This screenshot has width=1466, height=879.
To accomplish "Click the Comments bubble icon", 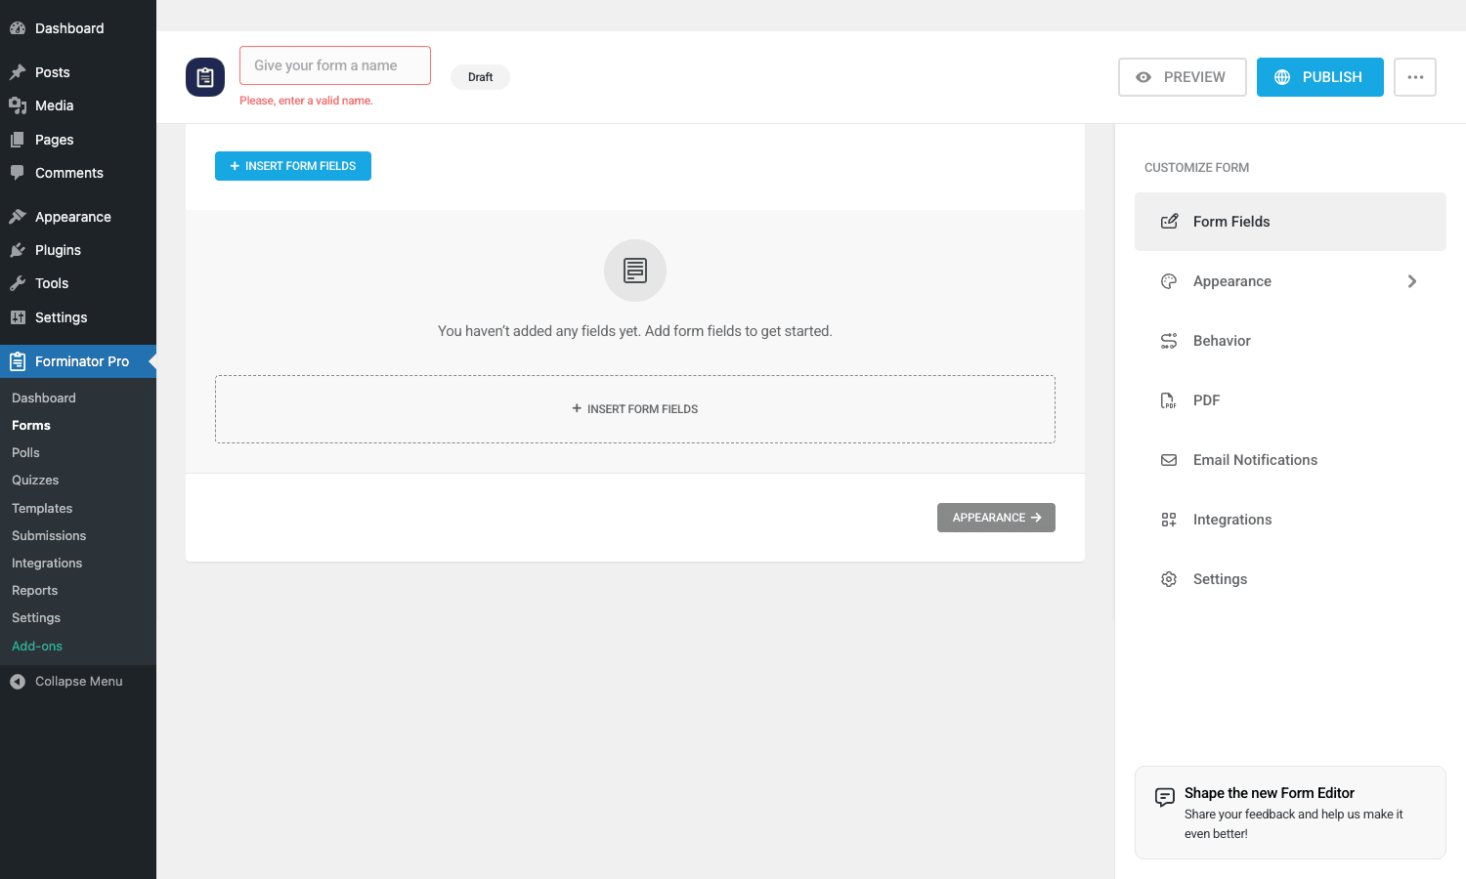I will click(x=18, y=173).
